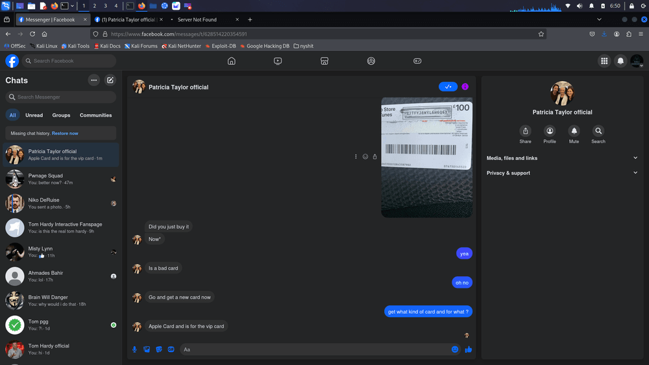
Task: Choose a GIF icon
Action: [x=171, y=349]
